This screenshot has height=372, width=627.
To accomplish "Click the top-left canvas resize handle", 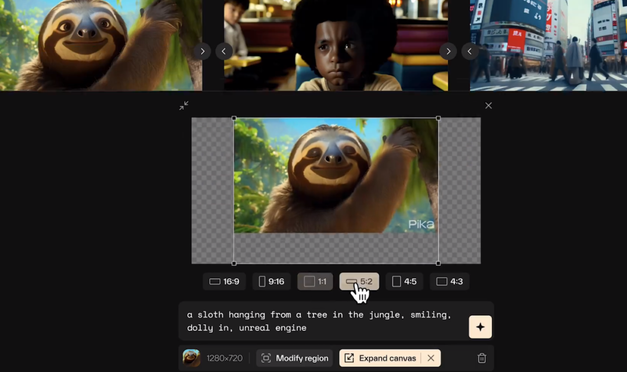I will click(234, 118).
